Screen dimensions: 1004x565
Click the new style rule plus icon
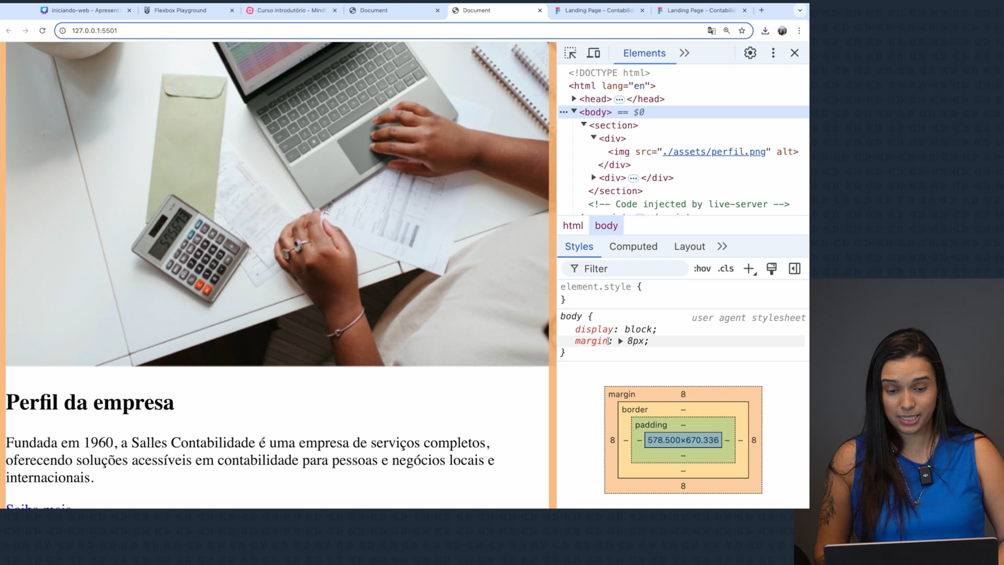(749, 269)
